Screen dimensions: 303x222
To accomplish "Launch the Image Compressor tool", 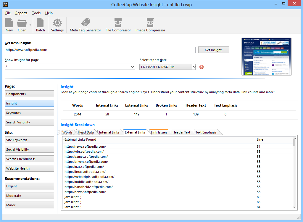I will pyautogui.click(x=150, y=25).
